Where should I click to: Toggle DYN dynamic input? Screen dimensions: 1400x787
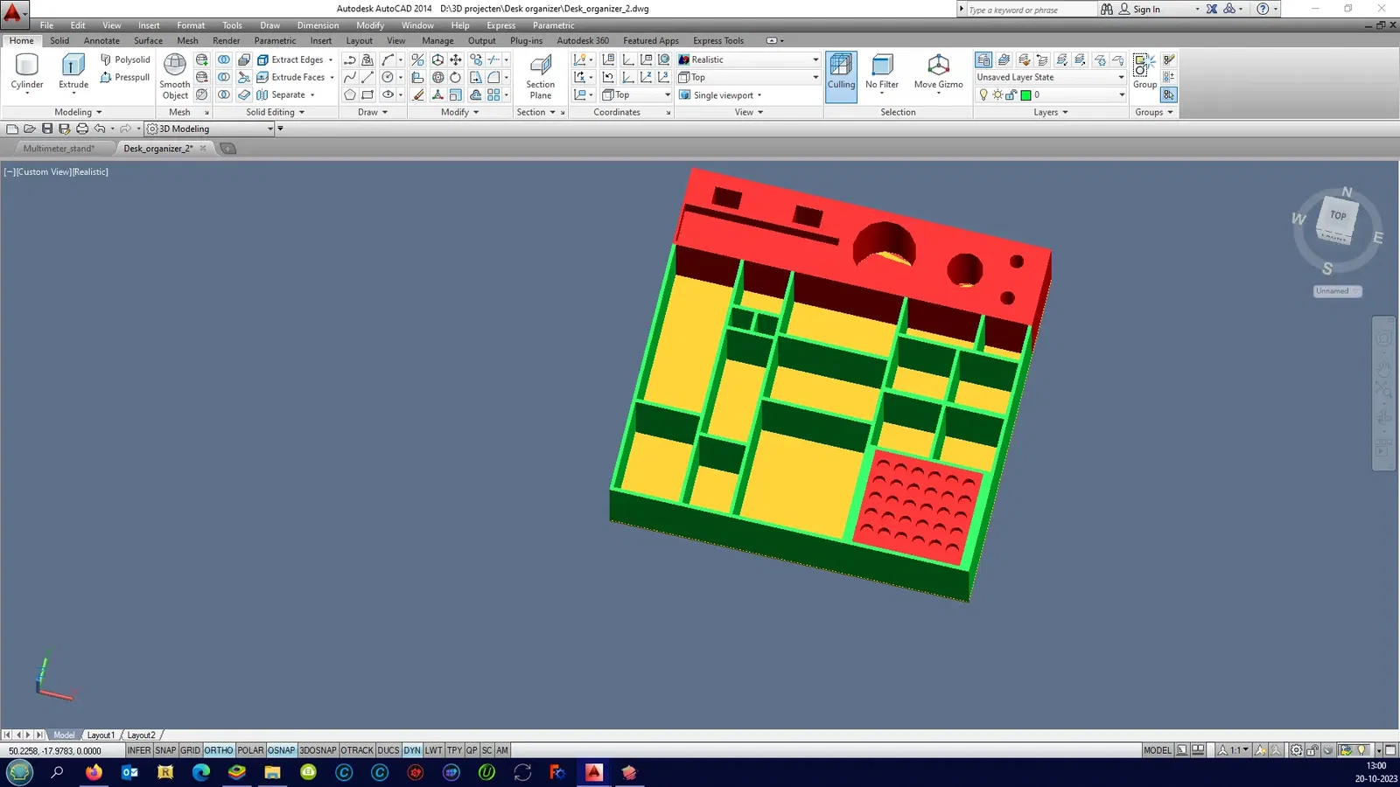tap(412, 750)
